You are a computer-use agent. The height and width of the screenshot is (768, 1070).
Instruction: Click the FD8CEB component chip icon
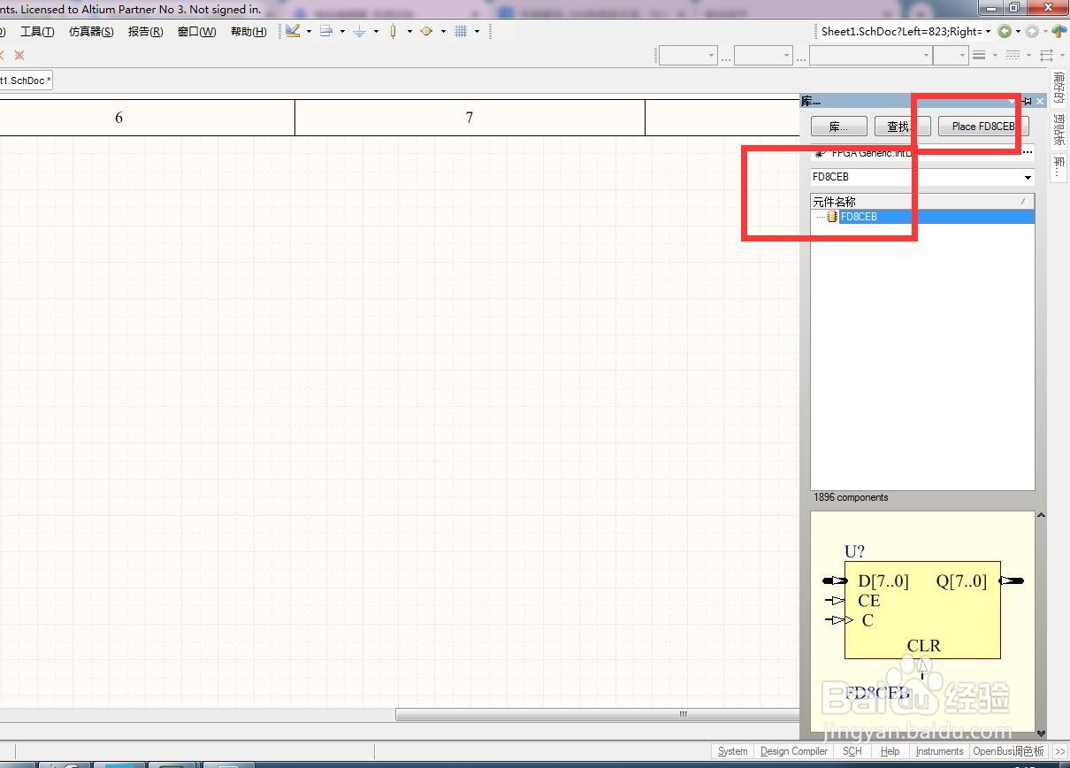point(832,217)
